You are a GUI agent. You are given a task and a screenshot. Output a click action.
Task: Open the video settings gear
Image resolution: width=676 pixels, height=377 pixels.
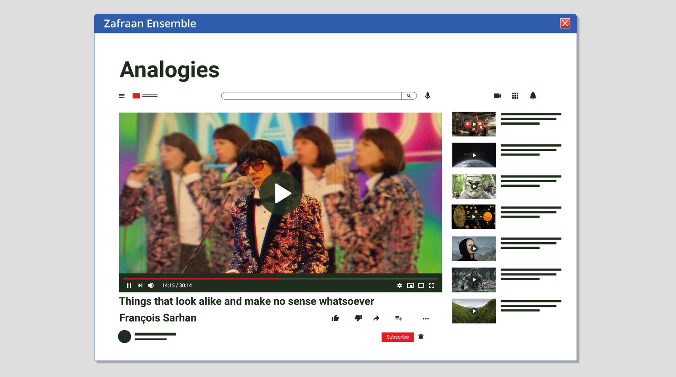tap(399, 286)
